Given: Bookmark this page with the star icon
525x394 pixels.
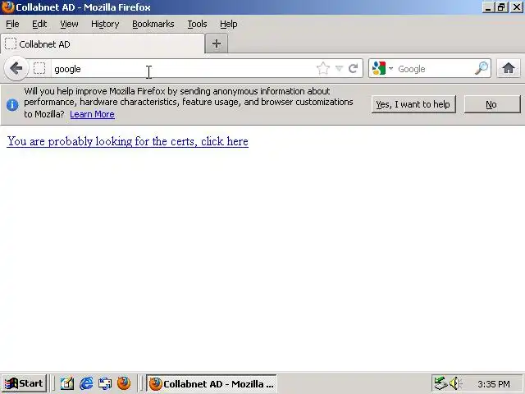Looking at the screenshot, I should coord(322,69).
